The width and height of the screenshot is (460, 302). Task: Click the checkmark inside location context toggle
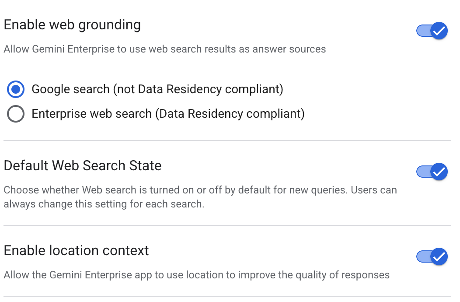tap(438, 257)
